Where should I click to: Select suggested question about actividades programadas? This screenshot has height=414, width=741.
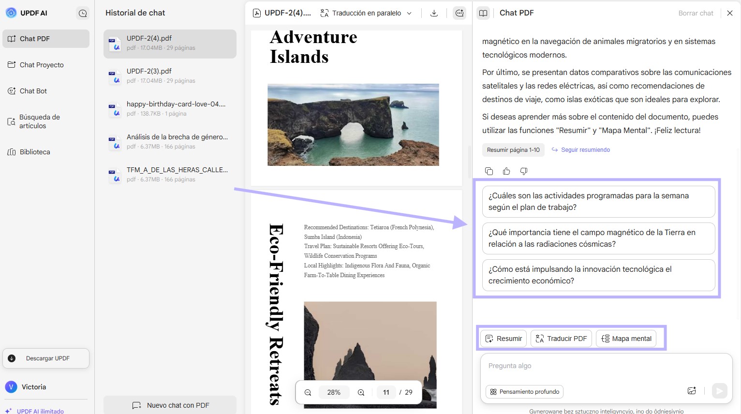point(599,202)
